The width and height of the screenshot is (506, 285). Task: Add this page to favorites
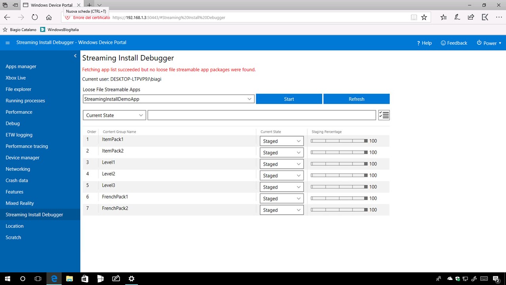(x=424, y=17)
